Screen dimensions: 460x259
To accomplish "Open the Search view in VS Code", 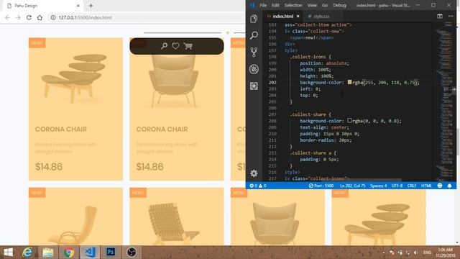I will 254,35.
